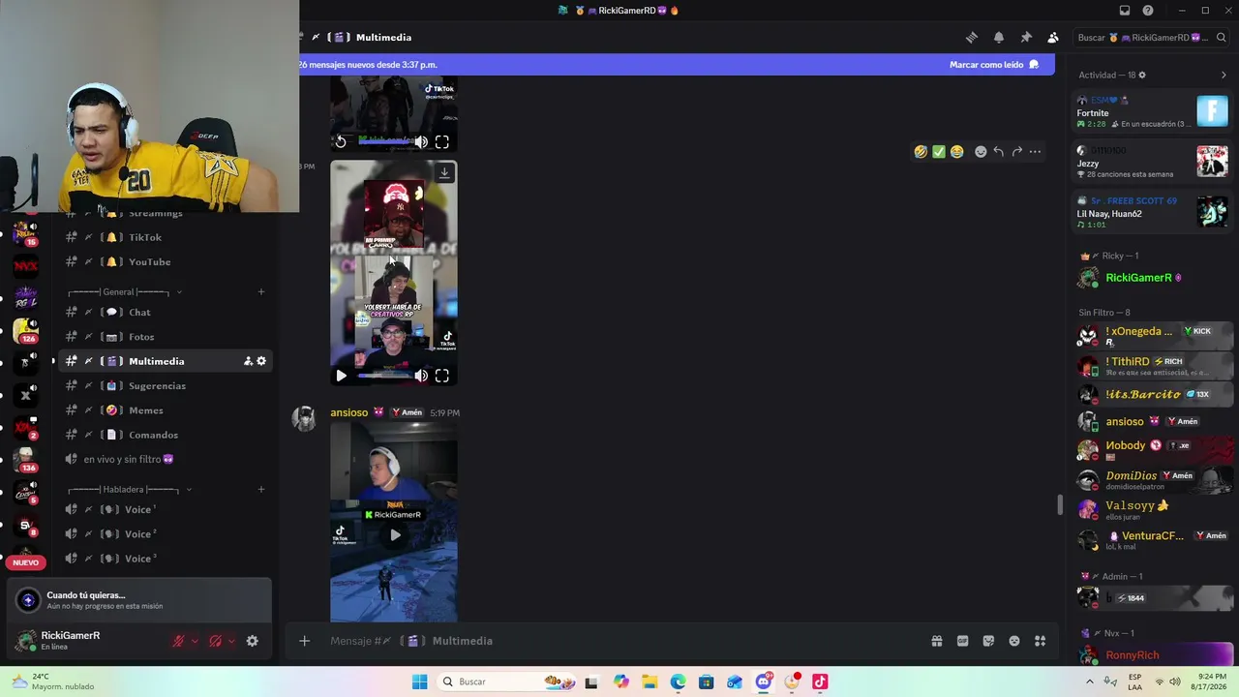Screen dimensions: 1239x697
Task: Open the Threads icon in channel header
Action: [972, 38]
